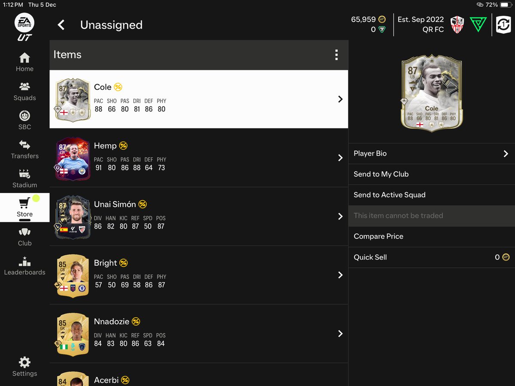Image resolution: width=515 pixels, height=386 pixels.
Task: Tap the Est. Sep 2022 text
Action: click(421, 19)
